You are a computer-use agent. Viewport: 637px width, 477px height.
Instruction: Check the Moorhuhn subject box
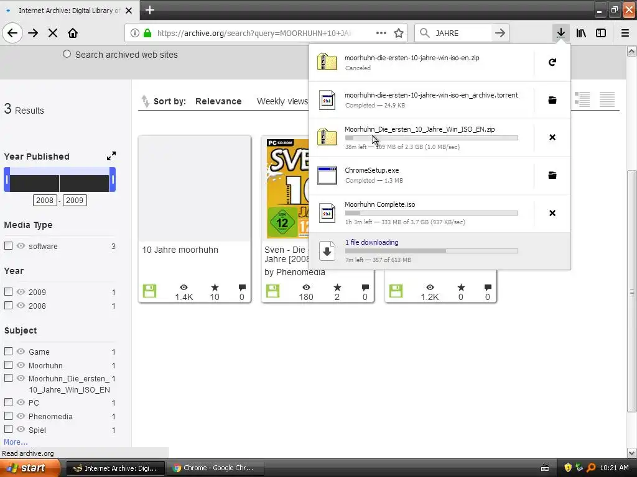pos(8,365)
